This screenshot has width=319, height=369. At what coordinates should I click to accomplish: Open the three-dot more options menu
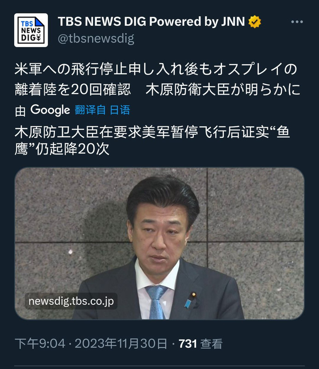click(297, 22)
